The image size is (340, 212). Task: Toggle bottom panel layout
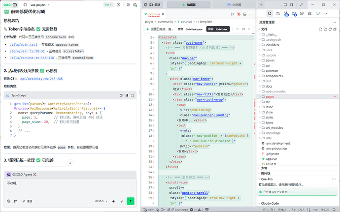pyautogui.click(x=285, y=4)
